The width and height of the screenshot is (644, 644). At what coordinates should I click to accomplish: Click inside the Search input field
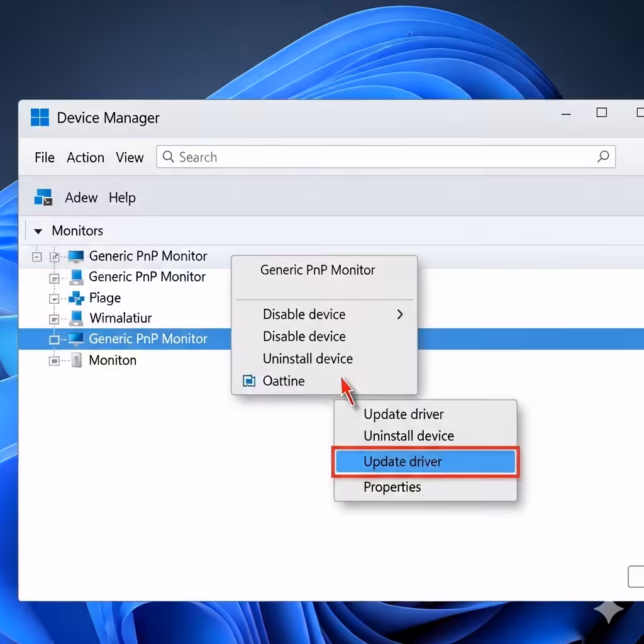click(386, 157)
